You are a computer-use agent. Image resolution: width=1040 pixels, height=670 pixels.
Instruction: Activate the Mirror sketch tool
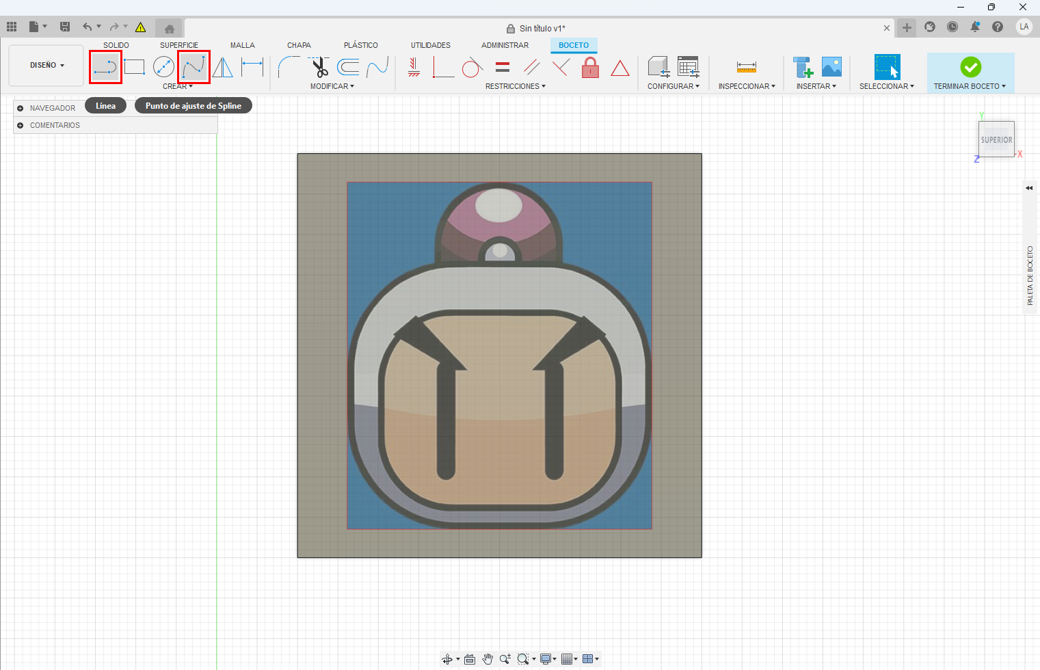pyautogui.click(x=223, y=67)
